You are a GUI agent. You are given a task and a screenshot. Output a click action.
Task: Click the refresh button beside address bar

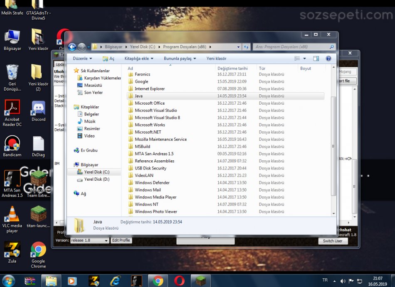[246, 47]
